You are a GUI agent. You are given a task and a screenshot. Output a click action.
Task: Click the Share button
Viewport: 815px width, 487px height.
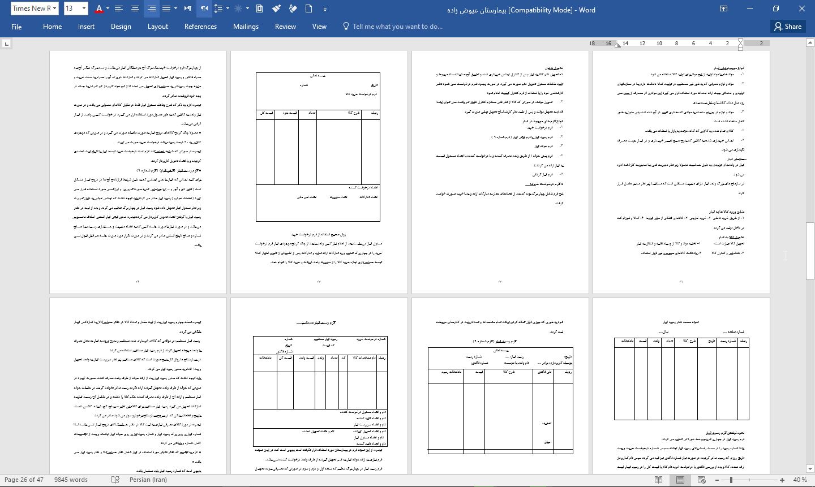click(x=788, y=27)
